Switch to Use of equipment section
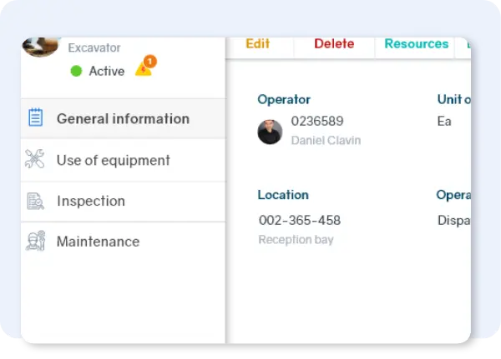501x359 pixels. 113,160
